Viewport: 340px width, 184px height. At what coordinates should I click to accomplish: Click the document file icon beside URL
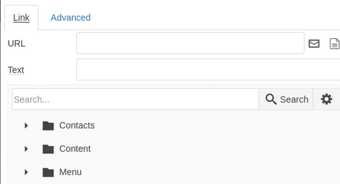pyautogui.click(x=335, y=44)
